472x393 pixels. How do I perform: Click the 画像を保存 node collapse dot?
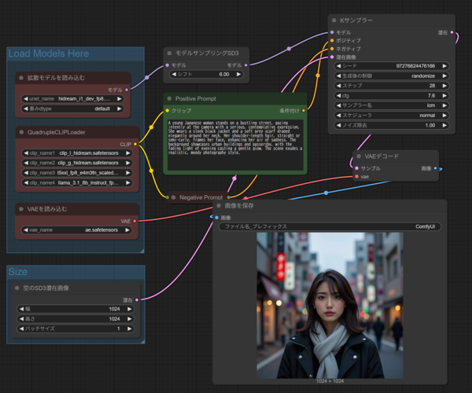(219, 207)
